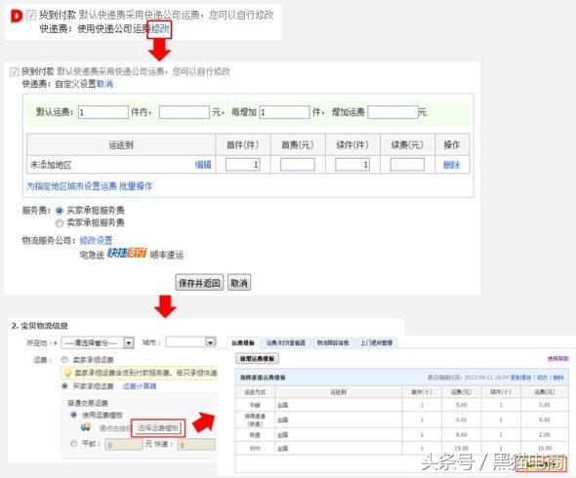The image size is (576, 478).
Task: Click the 删除 link in the template table header
Action: (x=558, y=378)
